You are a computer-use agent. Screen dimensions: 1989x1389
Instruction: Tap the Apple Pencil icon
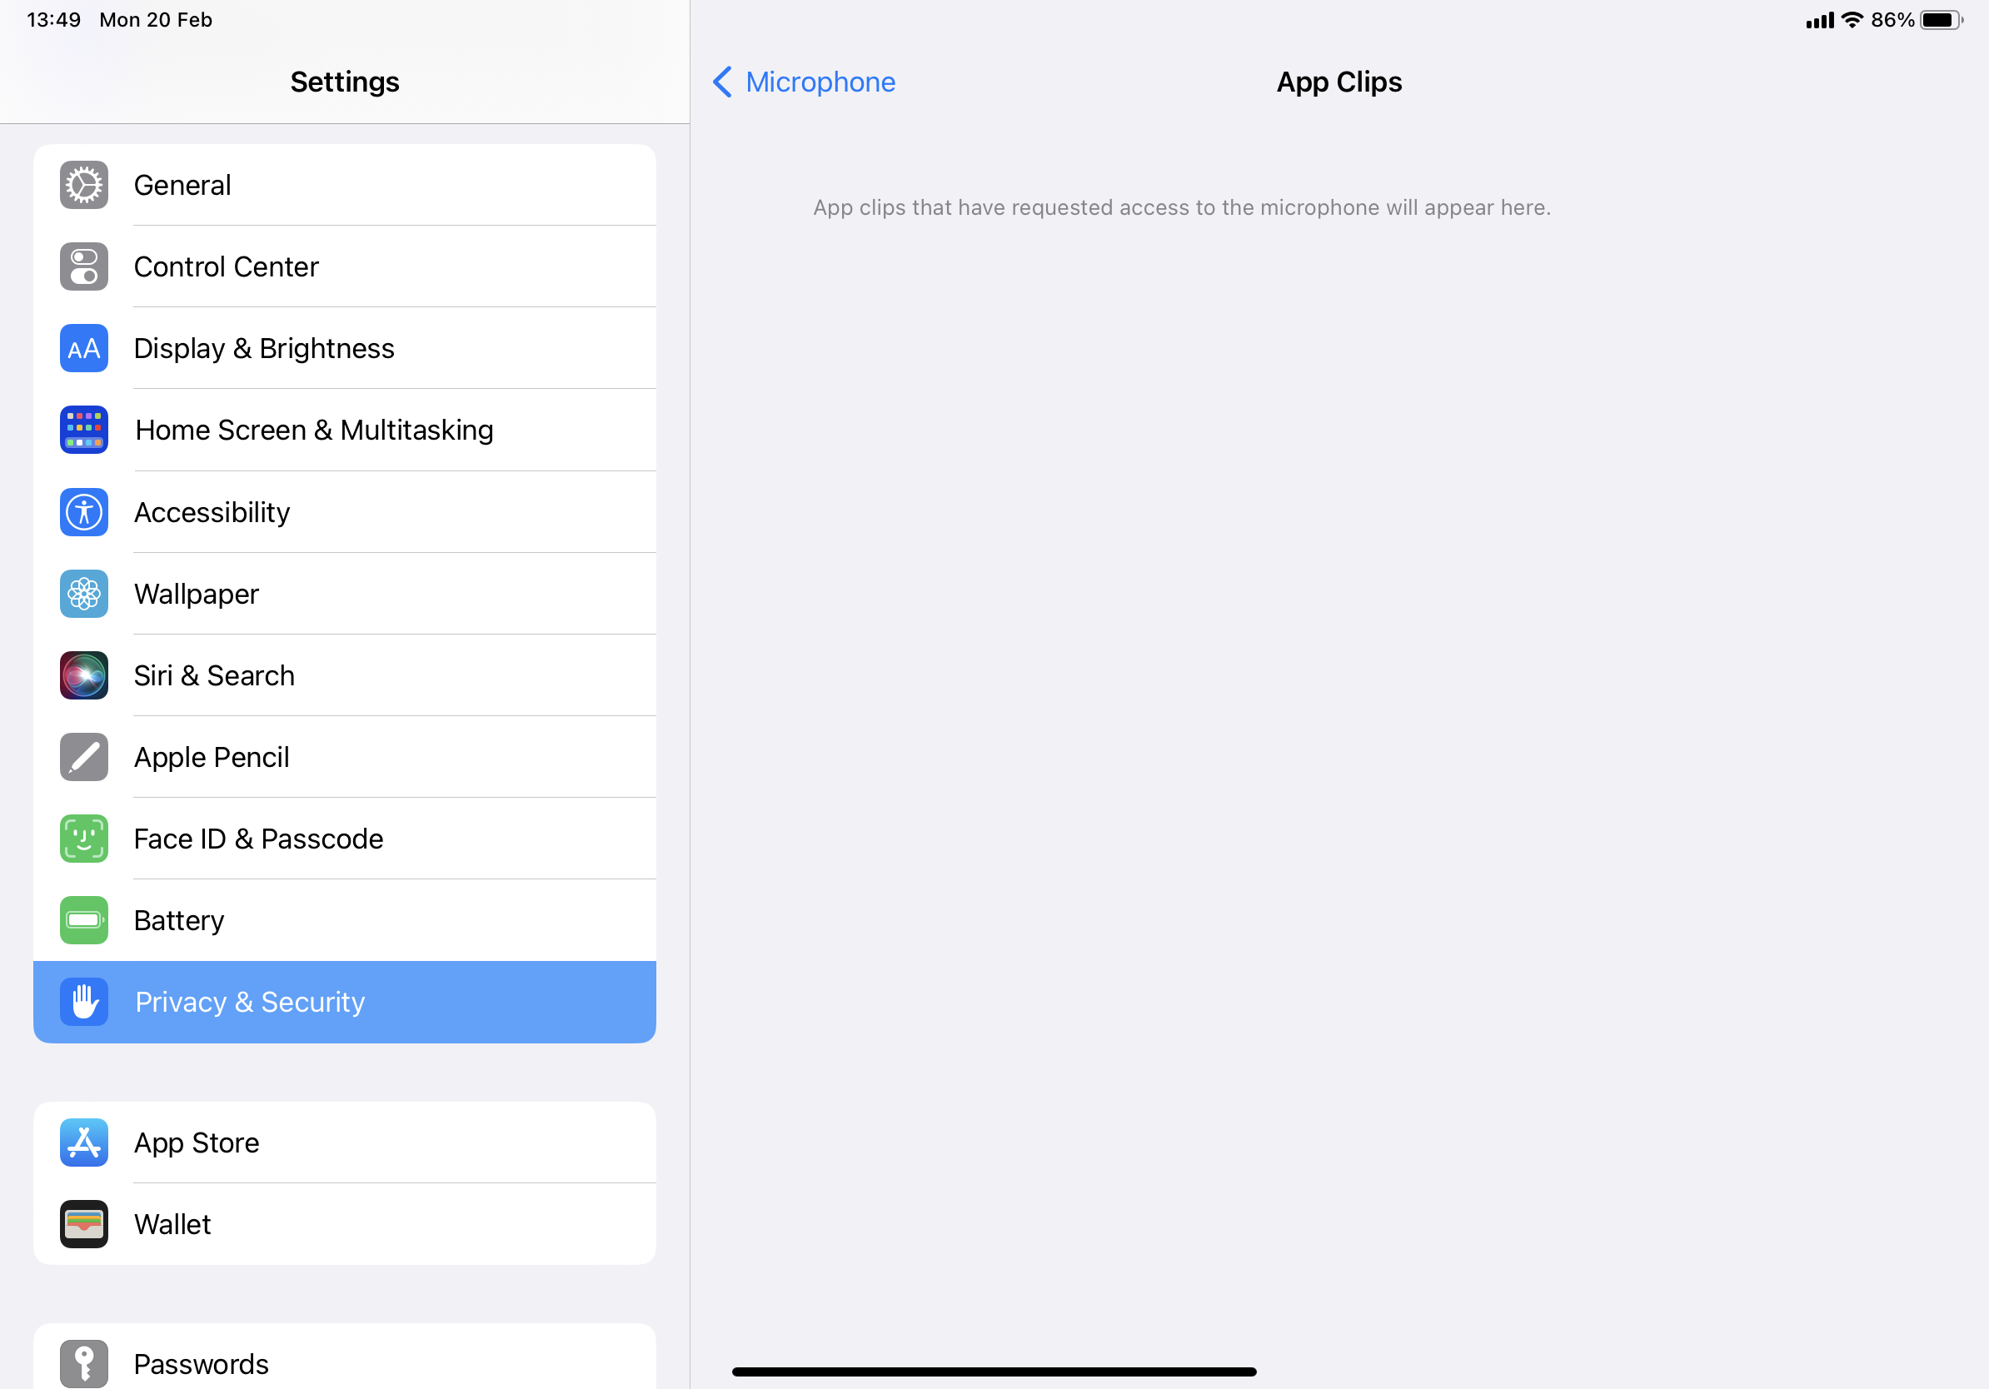(x=84, y=757)
